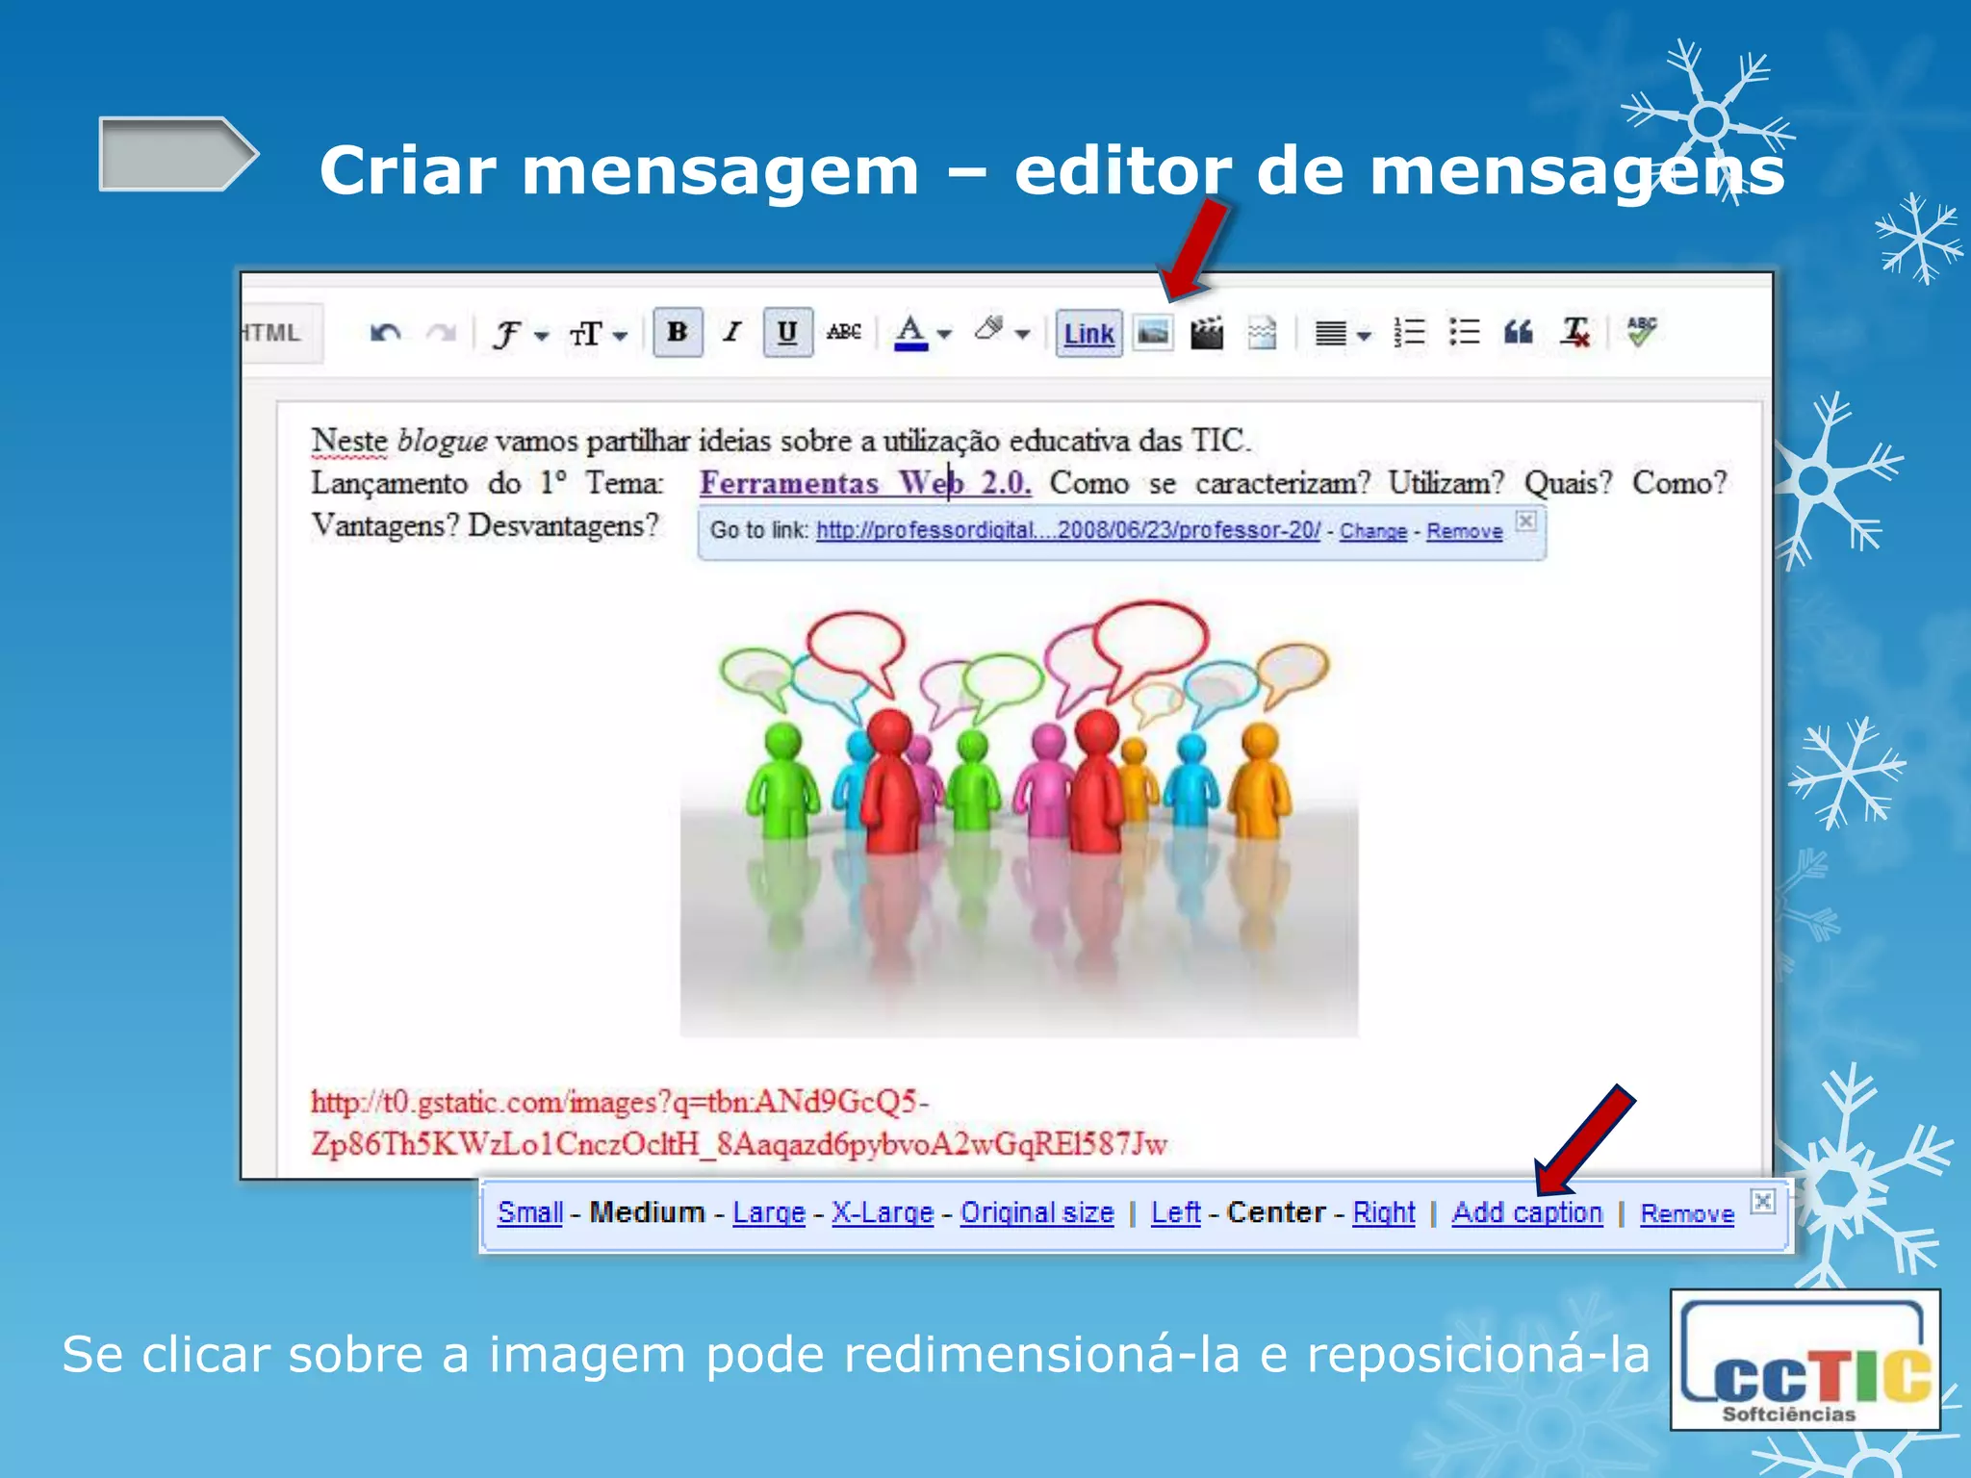Click the Remove formatting icon
Screen dimensions: 1971x1478
pyautogui.click(x=1575, y=333)
